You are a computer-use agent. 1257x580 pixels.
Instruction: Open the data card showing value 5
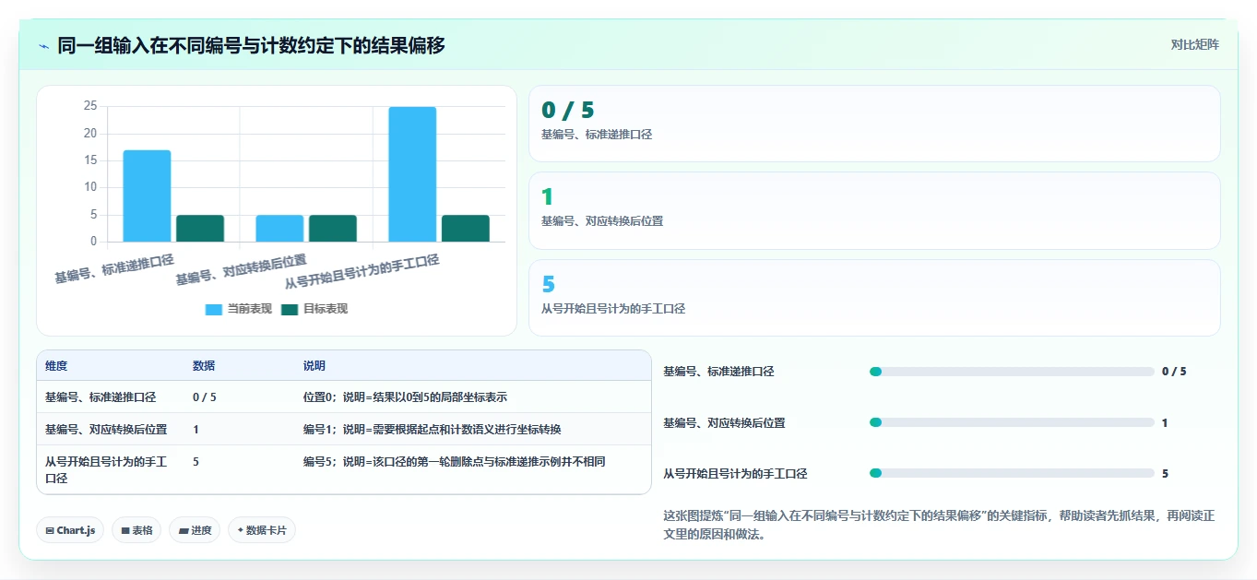pos(874,298)
